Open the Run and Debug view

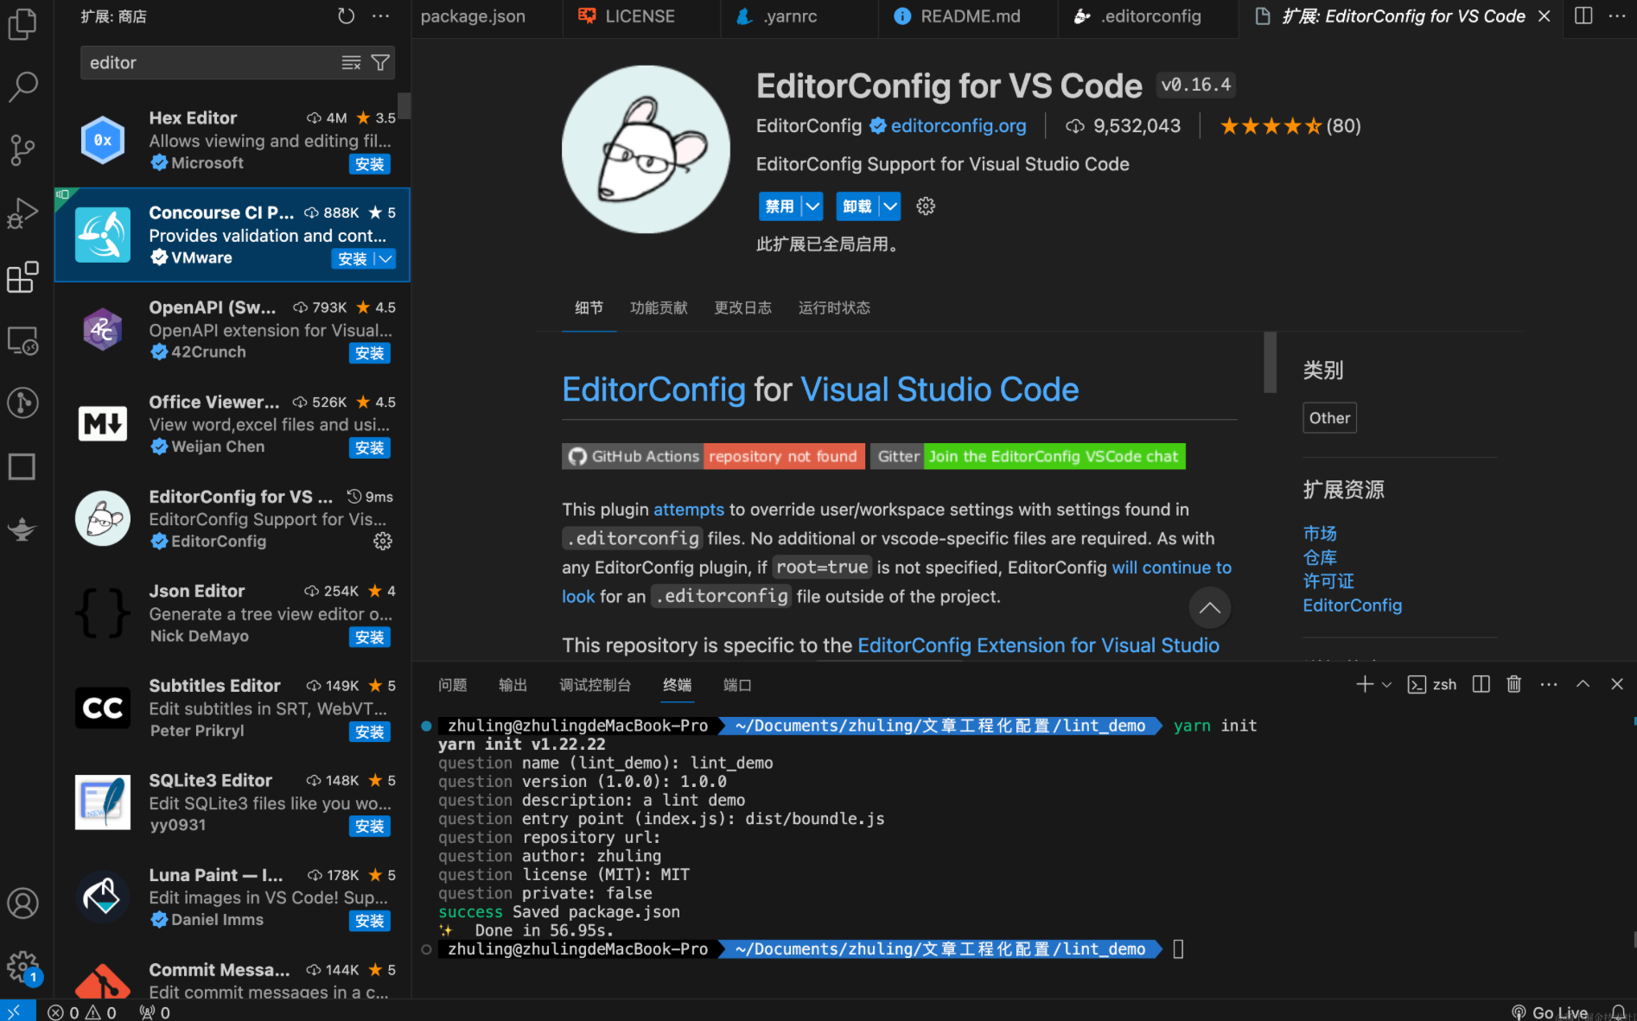pyautogui.click(x=22, y=212)
